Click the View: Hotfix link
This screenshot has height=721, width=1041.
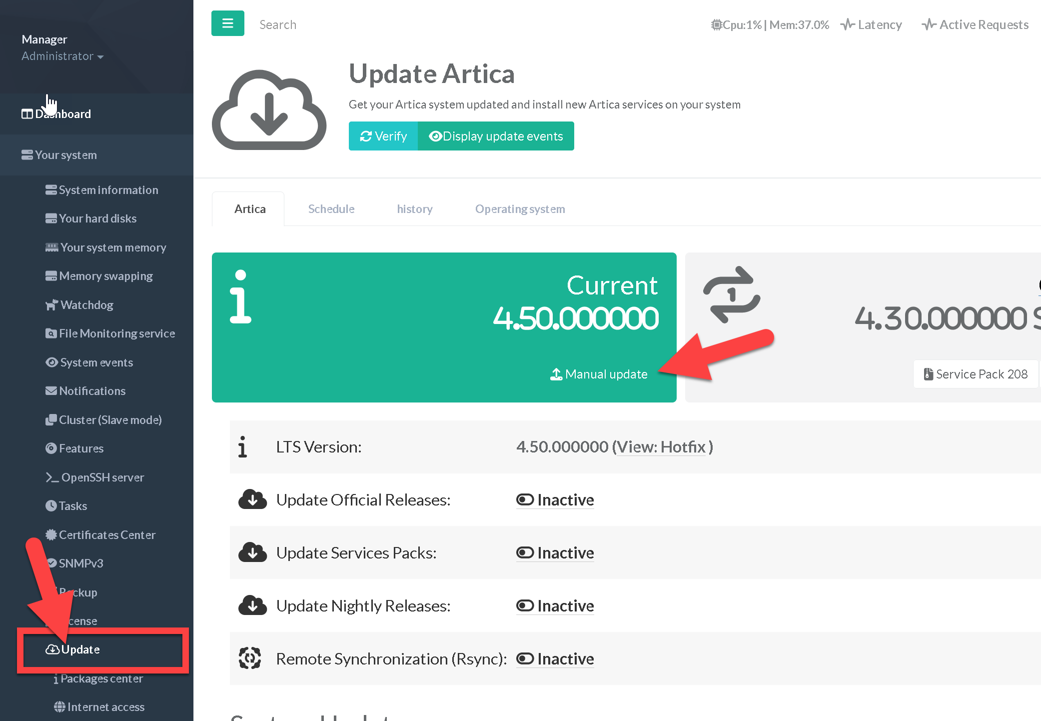click(662, 447)
